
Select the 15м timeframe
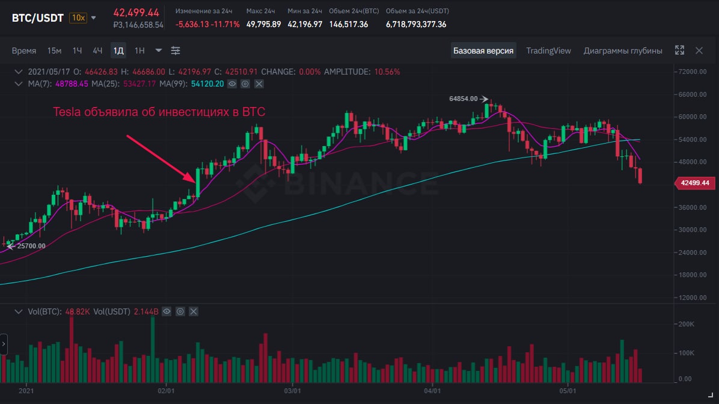point(54,50)
